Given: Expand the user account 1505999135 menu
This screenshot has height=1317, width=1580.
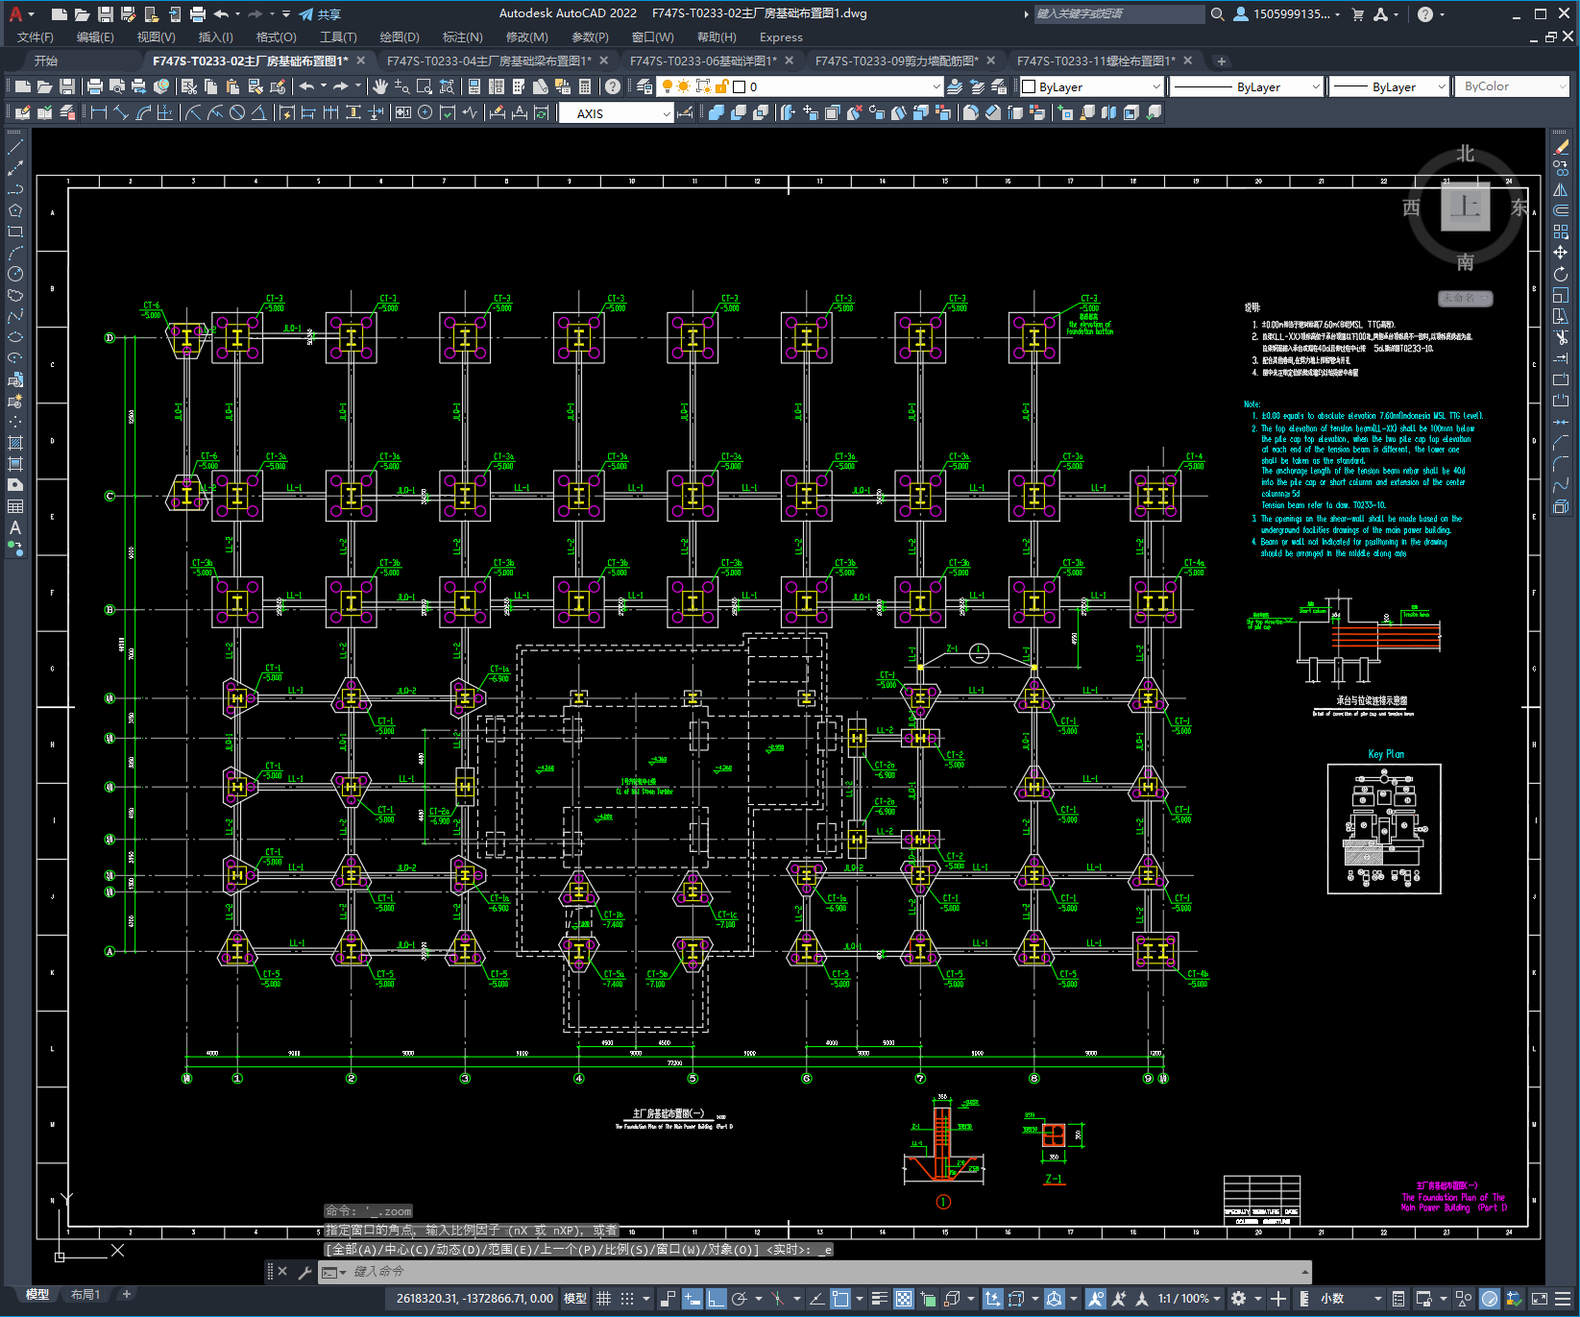Looking at the screenshot, I should pyautogui.click(x=1287, y=14).
